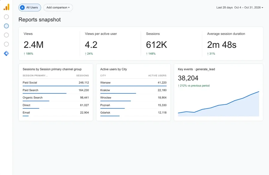Click the Wrocław city row

point(133,98)
